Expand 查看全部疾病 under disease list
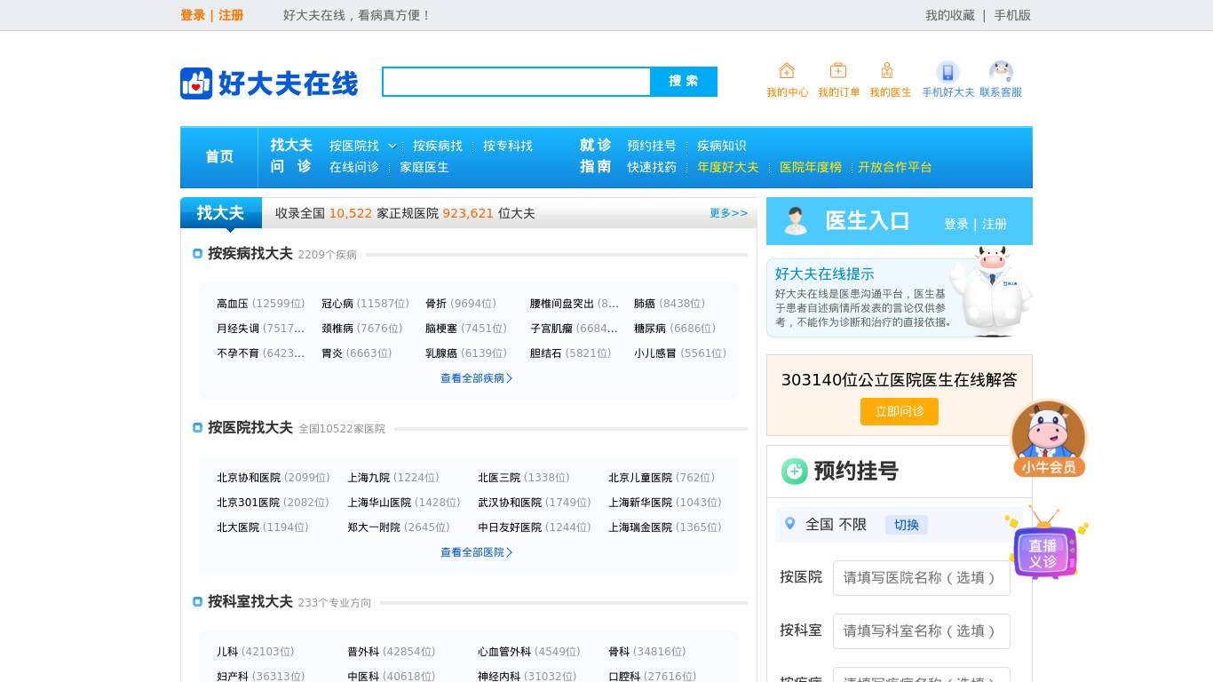 477,378
